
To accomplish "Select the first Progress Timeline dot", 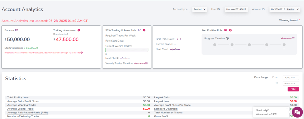I will click(215, 45).
